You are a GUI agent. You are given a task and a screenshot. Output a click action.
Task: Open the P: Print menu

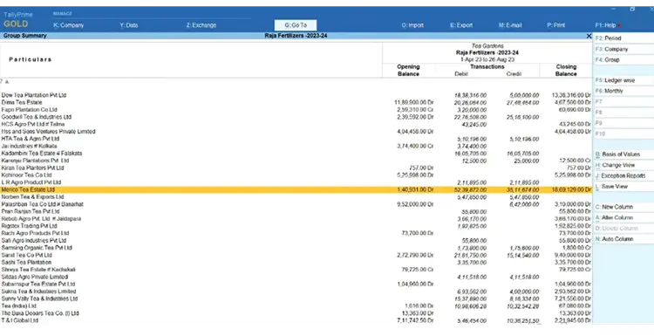pos(556,25)
